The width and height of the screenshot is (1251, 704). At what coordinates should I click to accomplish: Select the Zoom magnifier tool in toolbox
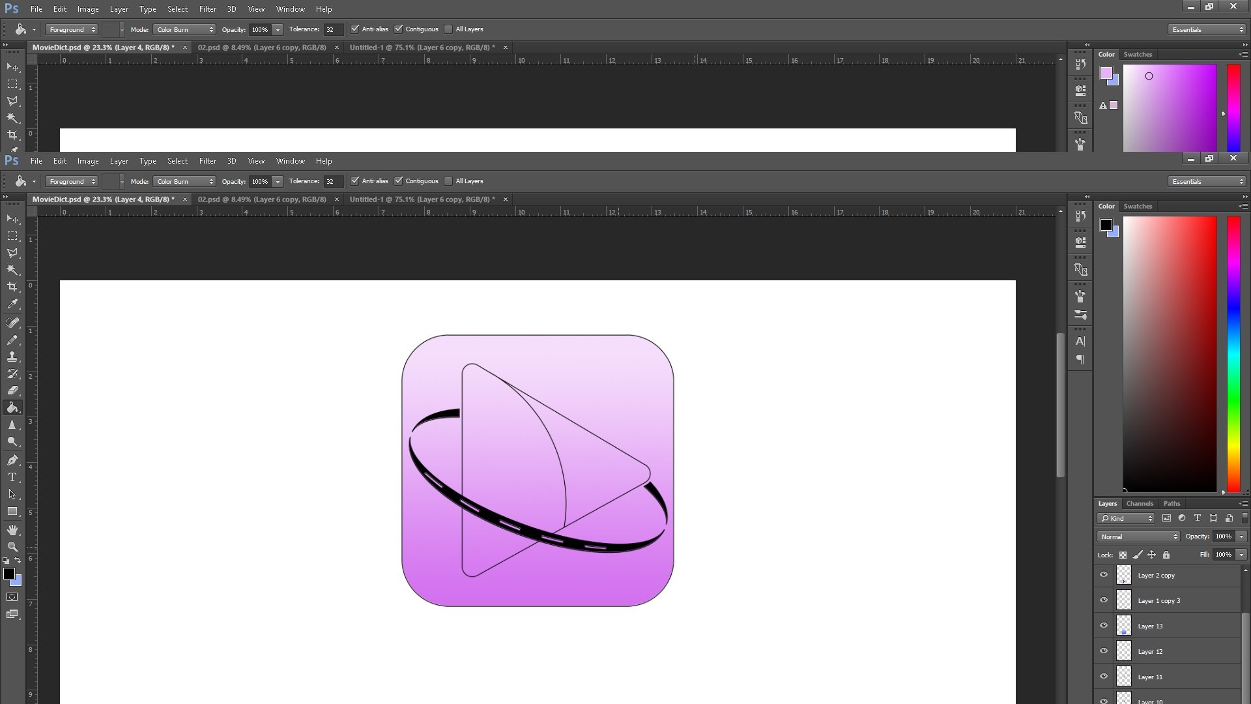12,547
